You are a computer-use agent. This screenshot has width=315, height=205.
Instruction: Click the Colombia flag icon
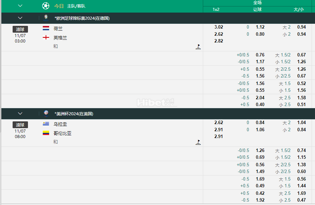[x=46, y=133]
